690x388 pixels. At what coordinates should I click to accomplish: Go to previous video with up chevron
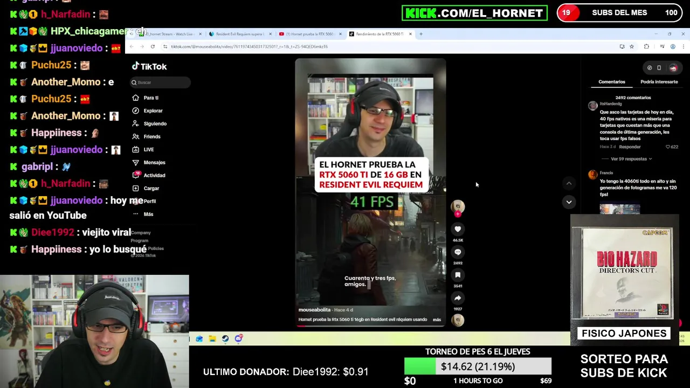[569, 184]
